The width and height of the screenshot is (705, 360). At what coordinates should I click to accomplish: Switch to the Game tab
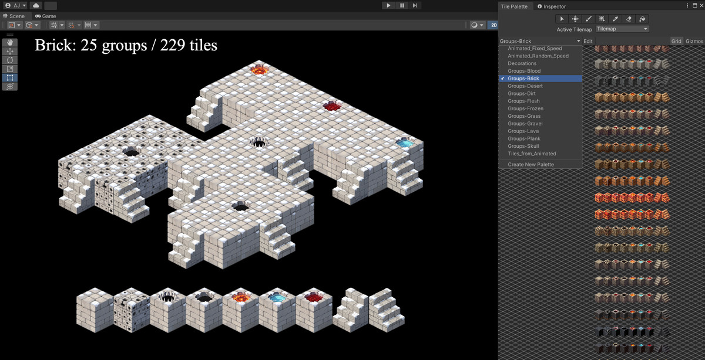point(46,16)
